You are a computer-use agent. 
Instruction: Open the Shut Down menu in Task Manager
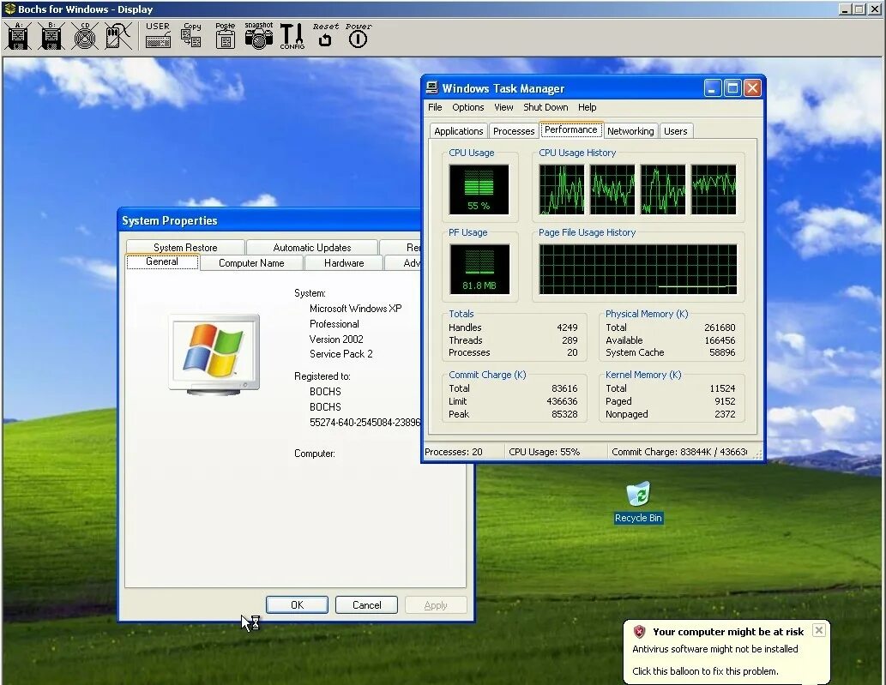coord(545,107)
